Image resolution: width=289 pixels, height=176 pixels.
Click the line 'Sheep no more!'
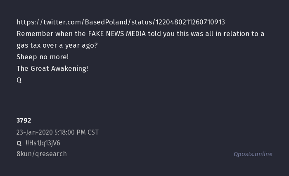pyautogui.click(x=43, y=57)
